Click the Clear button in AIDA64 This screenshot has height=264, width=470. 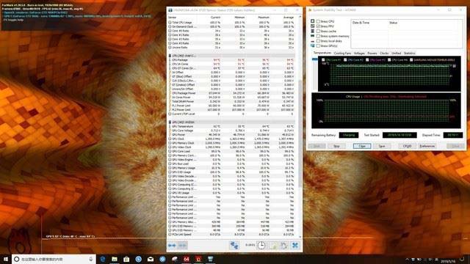(x=362, y=146)
